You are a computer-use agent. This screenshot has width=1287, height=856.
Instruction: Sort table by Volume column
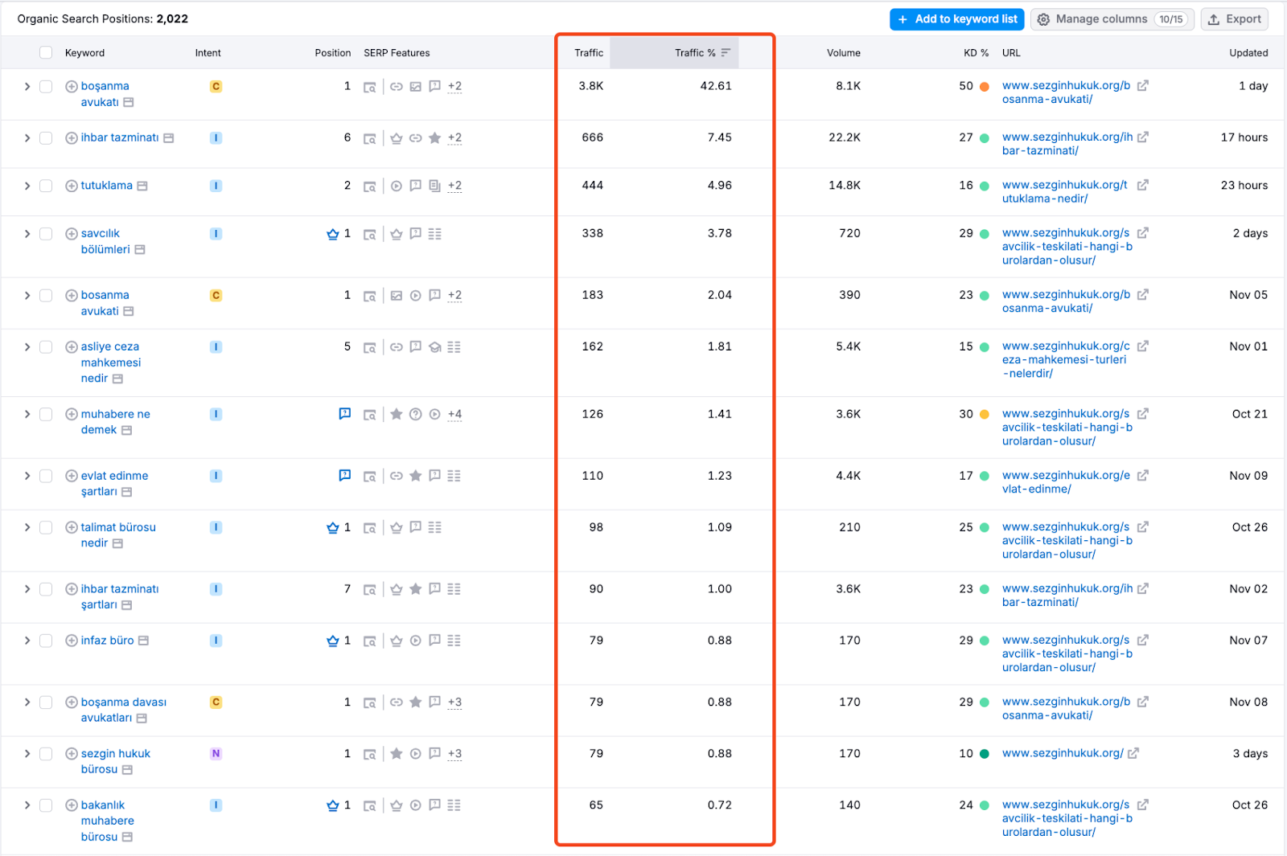(843, 52)
